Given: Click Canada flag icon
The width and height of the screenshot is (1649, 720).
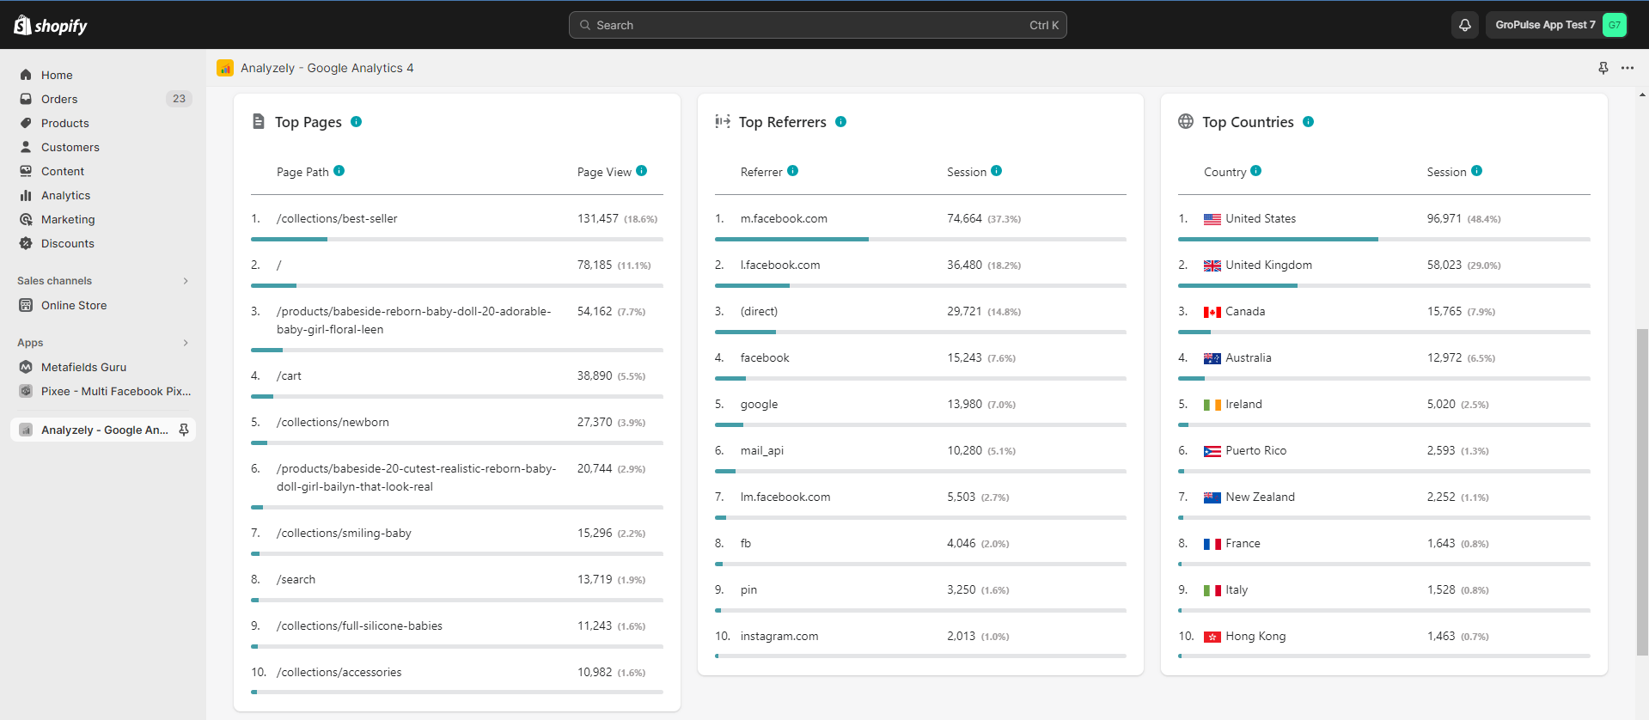Looking at the screenshot, I should click(1212, 312).
